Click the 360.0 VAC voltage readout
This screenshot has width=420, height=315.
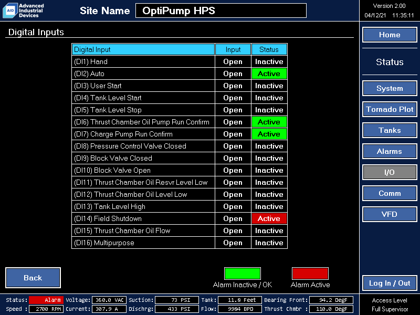point(109,300)
